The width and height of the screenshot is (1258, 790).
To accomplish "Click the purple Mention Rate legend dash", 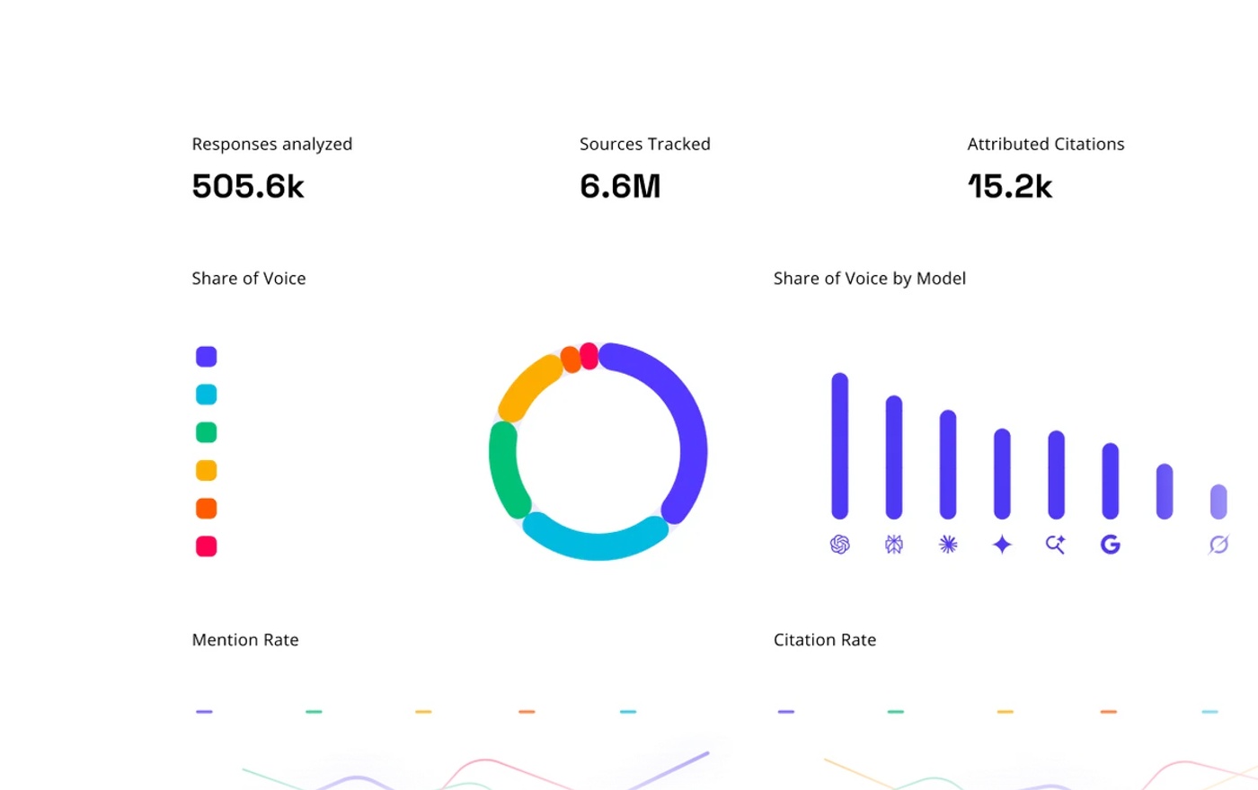I will [x=204, y=712].
